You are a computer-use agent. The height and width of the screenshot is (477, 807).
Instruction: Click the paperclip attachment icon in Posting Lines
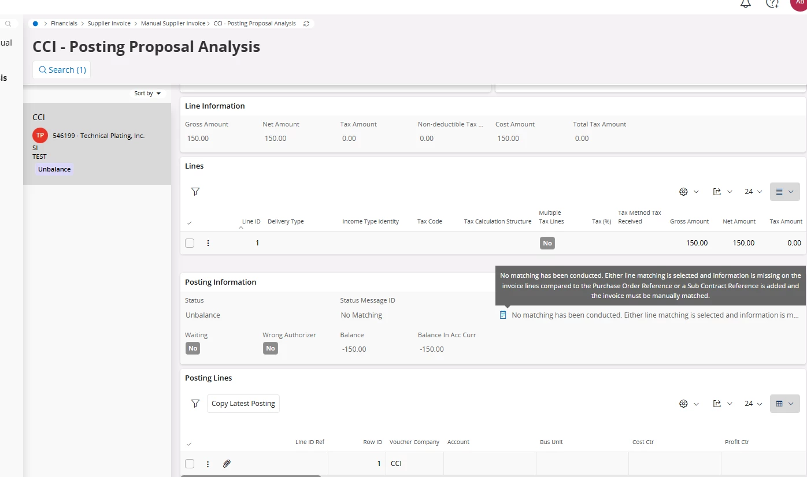[x=227, y=464]
